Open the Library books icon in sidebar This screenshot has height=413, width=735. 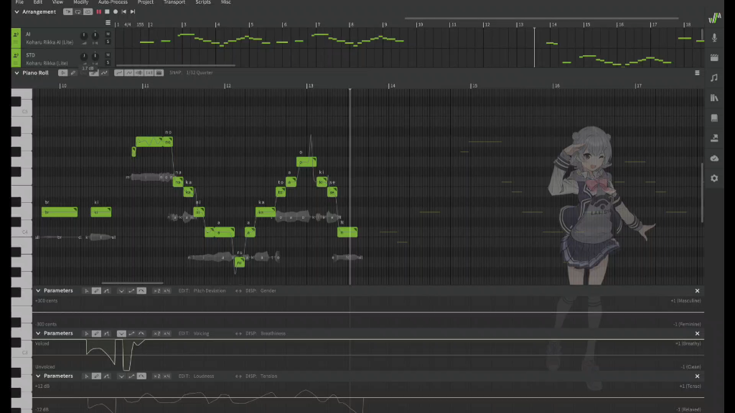point(714,98)
